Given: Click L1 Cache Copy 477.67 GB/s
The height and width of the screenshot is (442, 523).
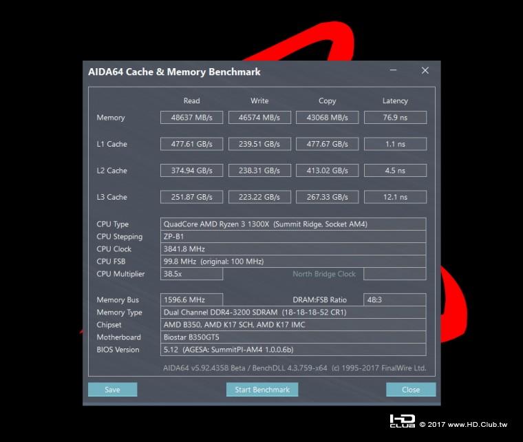Looking at the screenshot, I should click(x=327, y=144).
